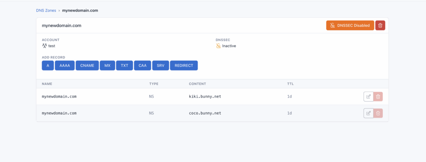Go back to DNS Zones breadcrumb
Screen dimensions: 426x162
[x=46, y=10]
